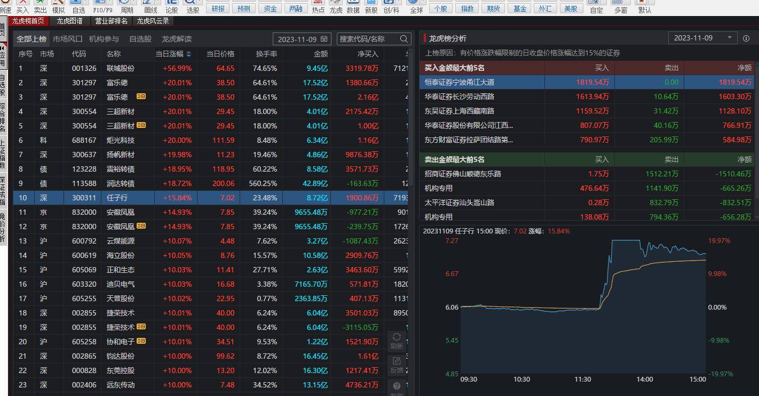Image resolution: width=759 pixels, height=396 pixels.
Task: Open the 全球 global markets toolbar item
Action: [x=416, y=7]
